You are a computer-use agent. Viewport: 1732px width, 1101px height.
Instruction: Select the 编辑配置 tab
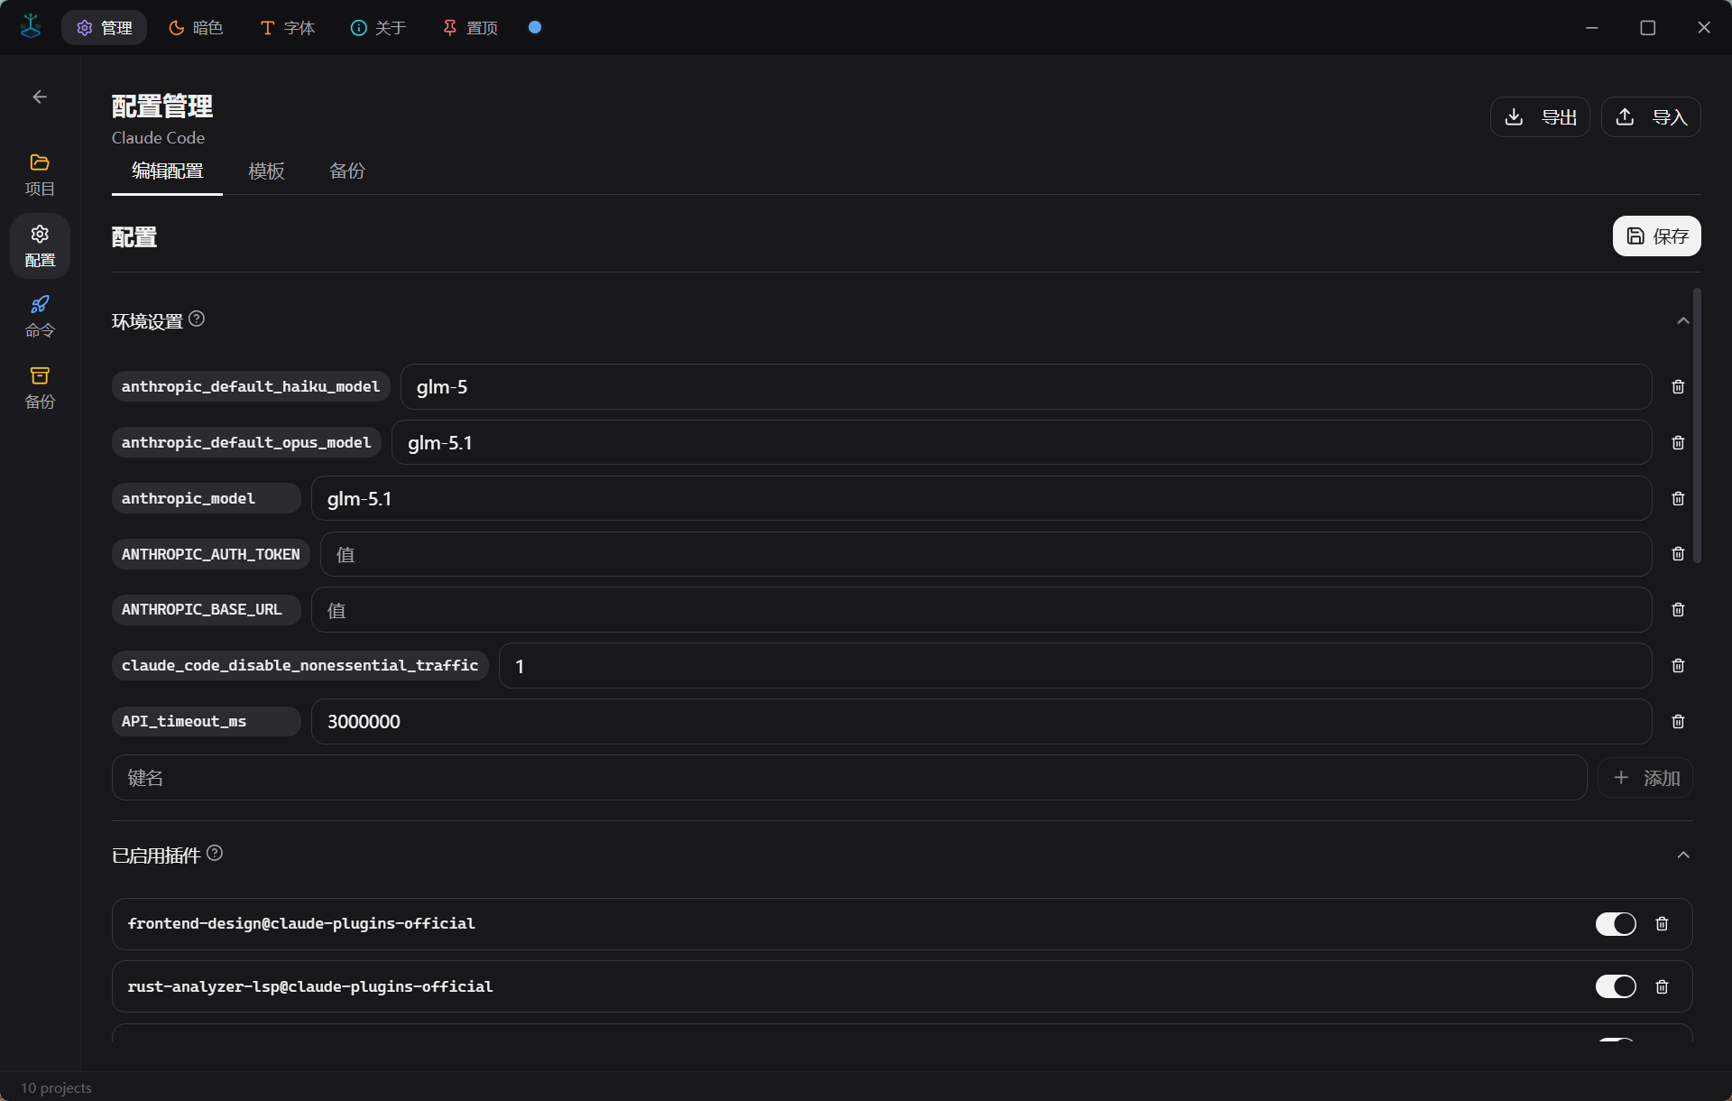point(167,171)
